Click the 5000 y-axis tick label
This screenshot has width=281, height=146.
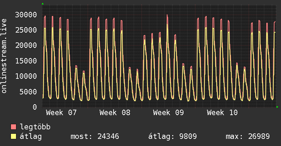28,92
